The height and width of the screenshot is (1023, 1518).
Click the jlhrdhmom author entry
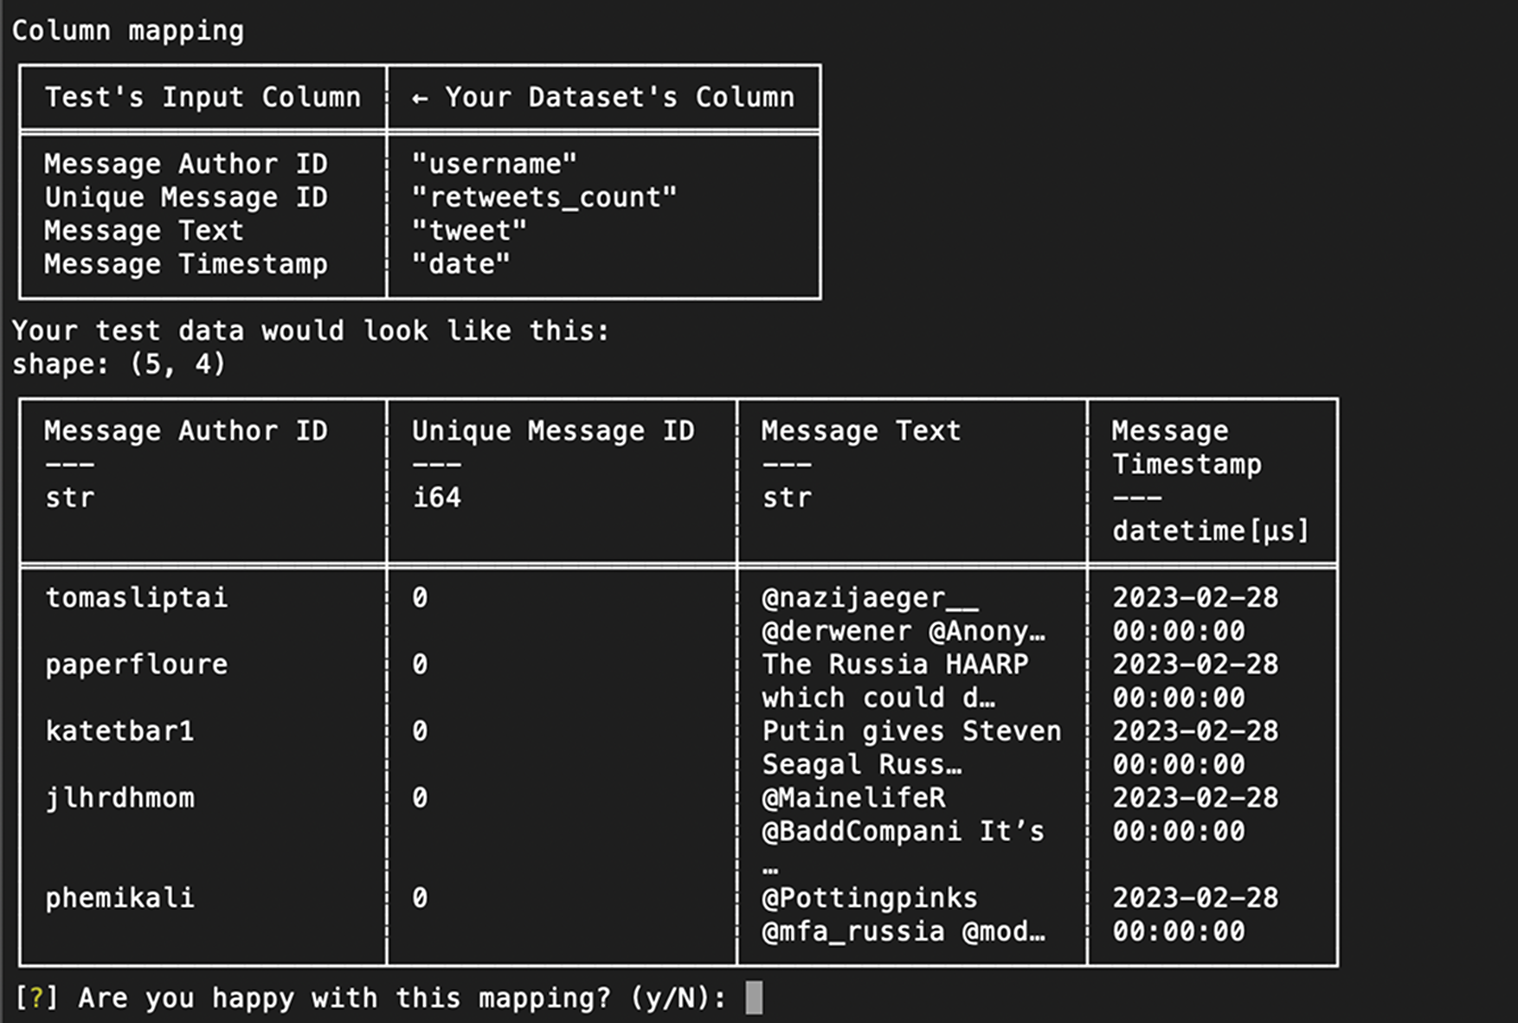pos(119,798)
